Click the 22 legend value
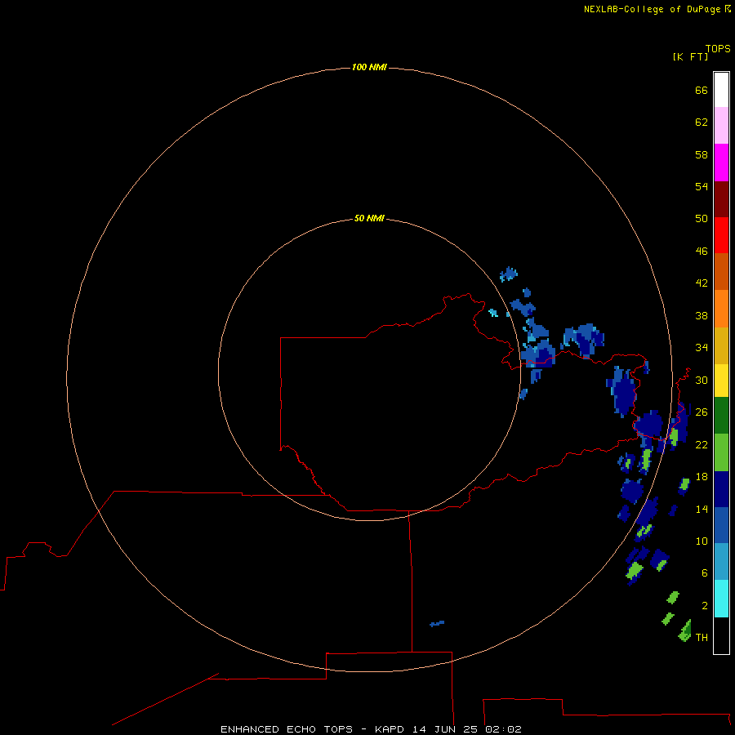Viewport: 735px width, 735px height. (x=702, y=444)
